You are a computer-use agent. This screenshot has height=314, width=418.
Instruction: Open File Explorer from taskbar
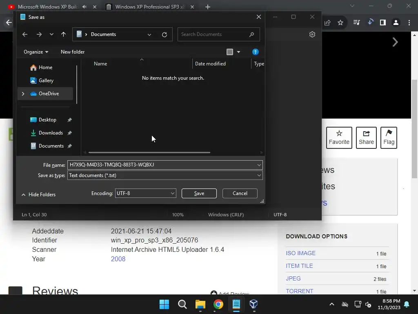(200, 304)
